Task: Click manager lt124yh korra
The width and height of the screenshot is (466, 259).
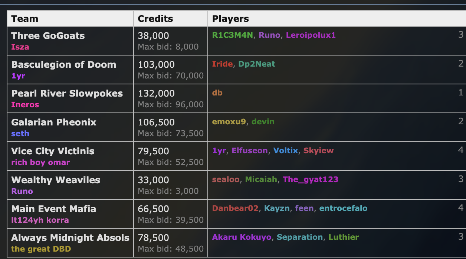Action: click(x=40, y=220)
